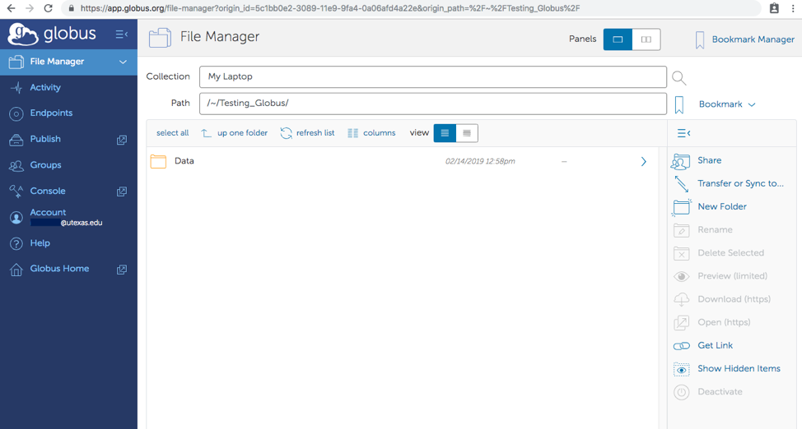The image size is (802, 429).
Task: Collapse the right-hand actions panel menu icon
Action: click(684, 133)
